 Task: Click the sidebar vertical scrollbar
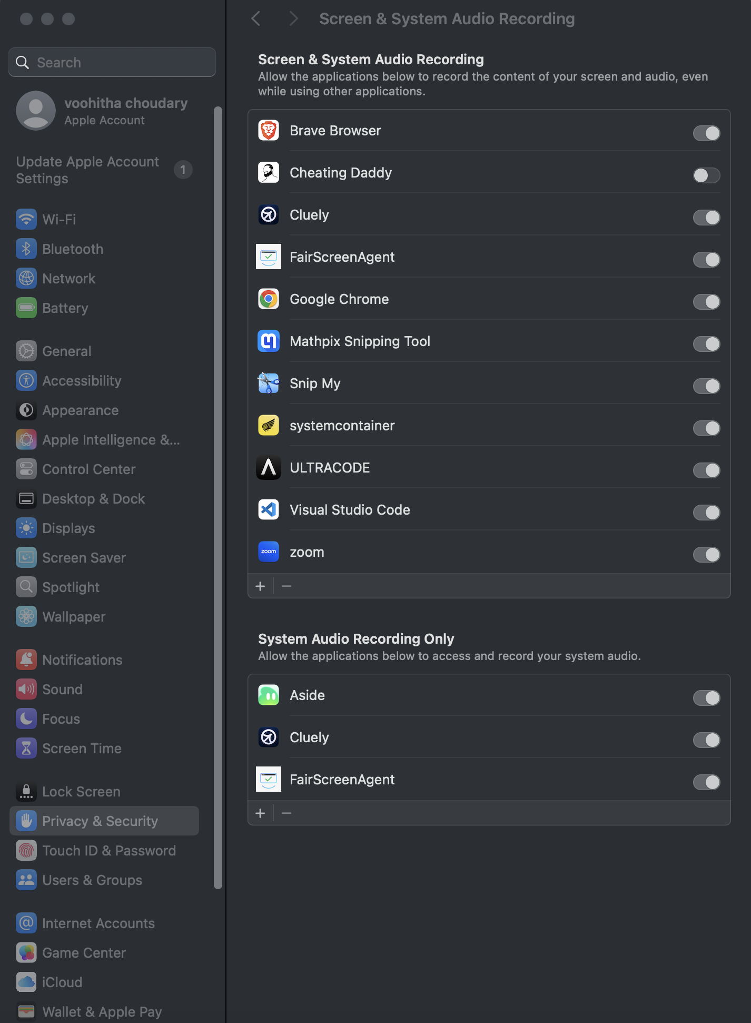[x=218, y=498]
